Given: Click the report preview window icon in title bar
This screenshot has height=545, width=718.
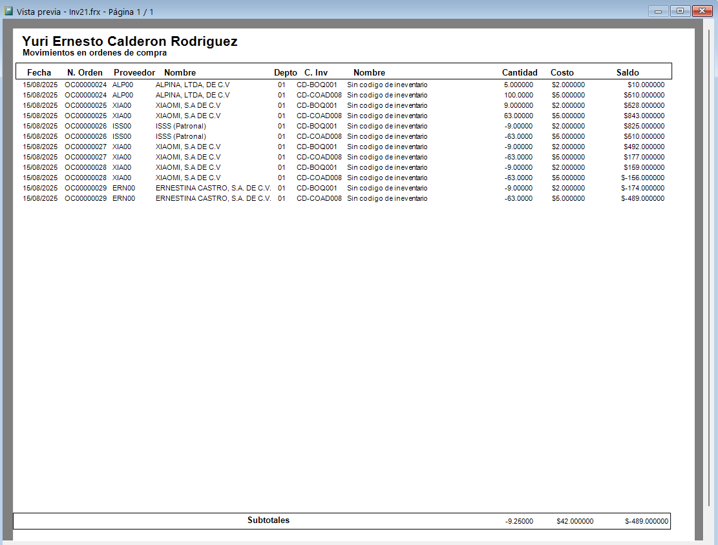Looking at the screenshot, I should [x=8, y=11].
